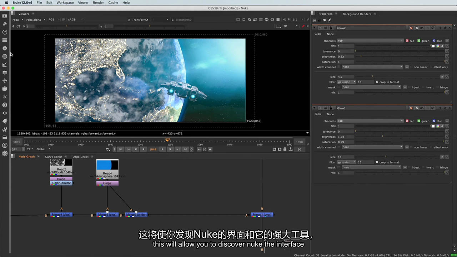
Task: Click the Glow2 node name field
Action: (371, 28)
